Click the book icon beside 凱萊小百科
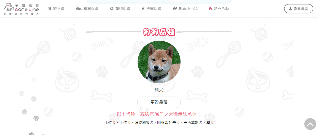This screenshot has width=318, height=135. (x=175, y=9)
